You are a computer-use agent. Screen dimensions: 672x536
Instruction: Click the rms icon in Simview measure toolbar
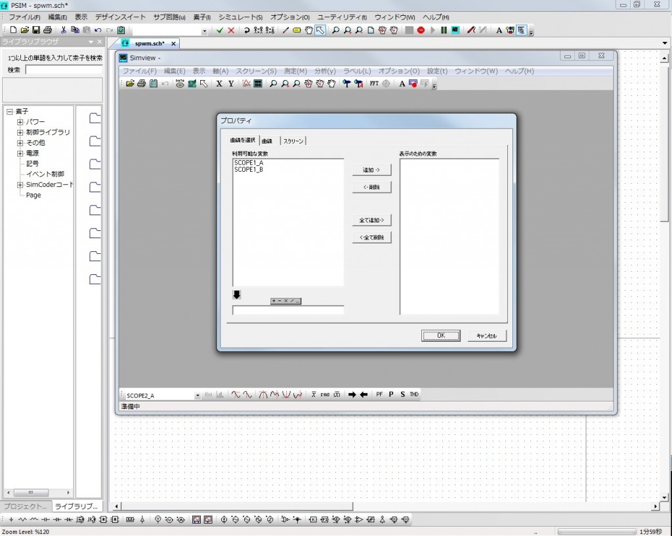(x=325, y=394)
